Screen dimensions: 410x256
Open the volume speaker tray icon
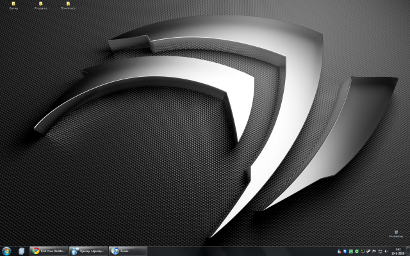coord(386,251)
